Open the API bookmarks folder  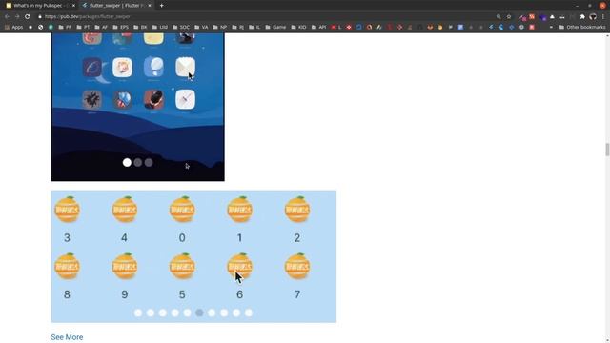pyautogui.click(x=318, y=28)
